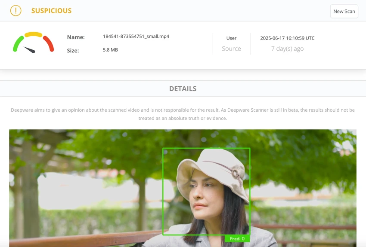Click the 7 day(s) ago text
This screenshot has width=366, height=247.
pos(287,49)
